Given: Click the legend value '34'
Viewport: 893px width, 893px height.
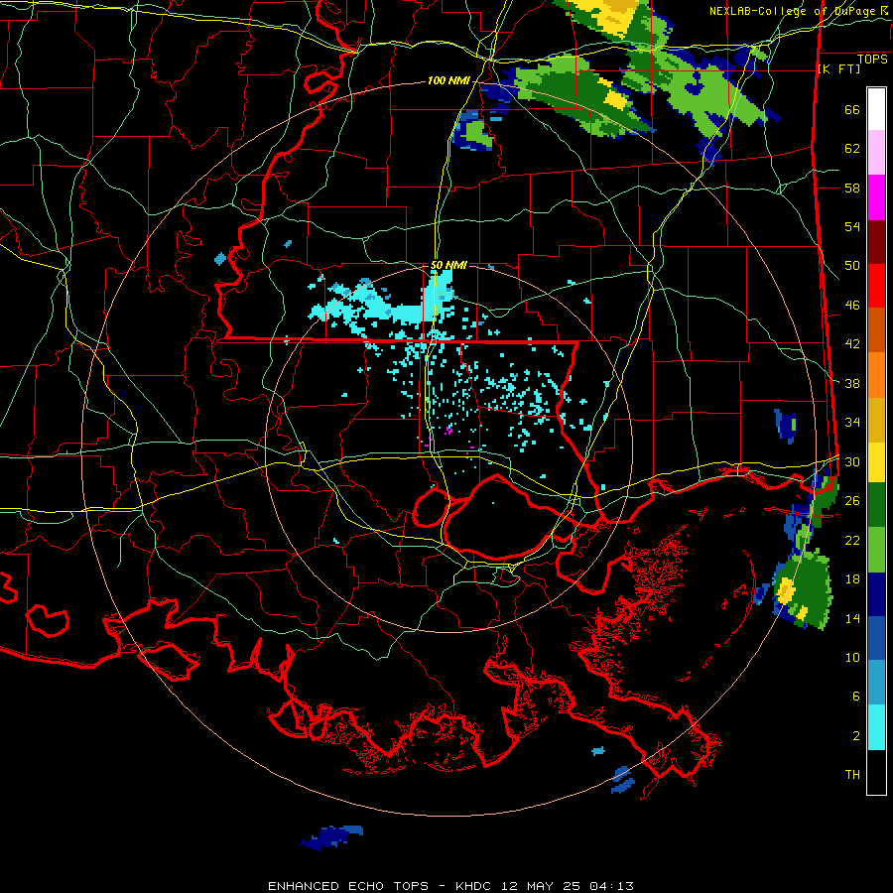Looking at the screenshot, I should click(852, 423).
